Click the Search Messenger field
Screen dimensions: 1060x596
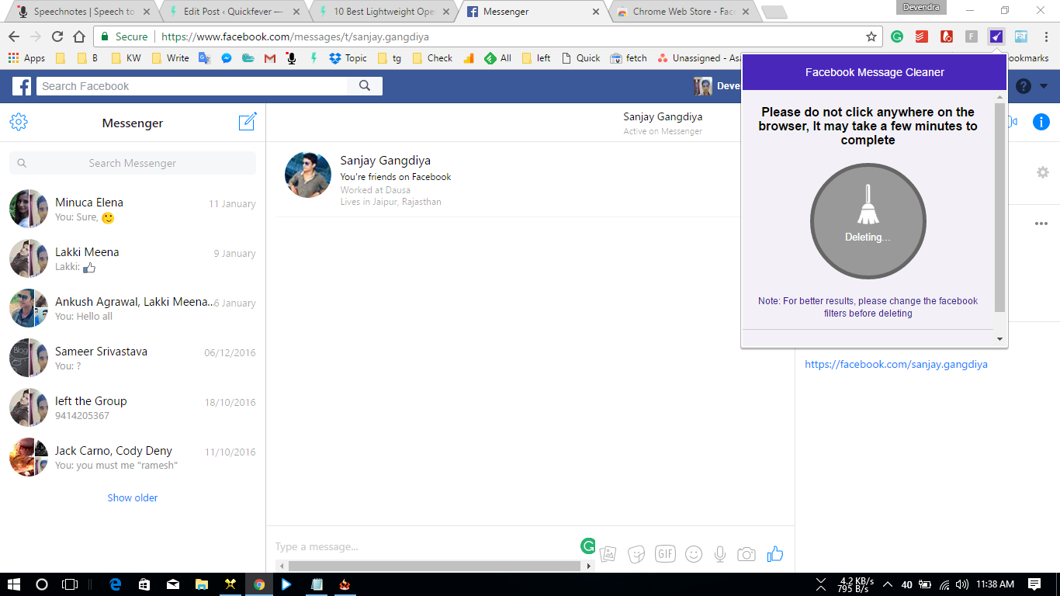click(x=133, y=163)
